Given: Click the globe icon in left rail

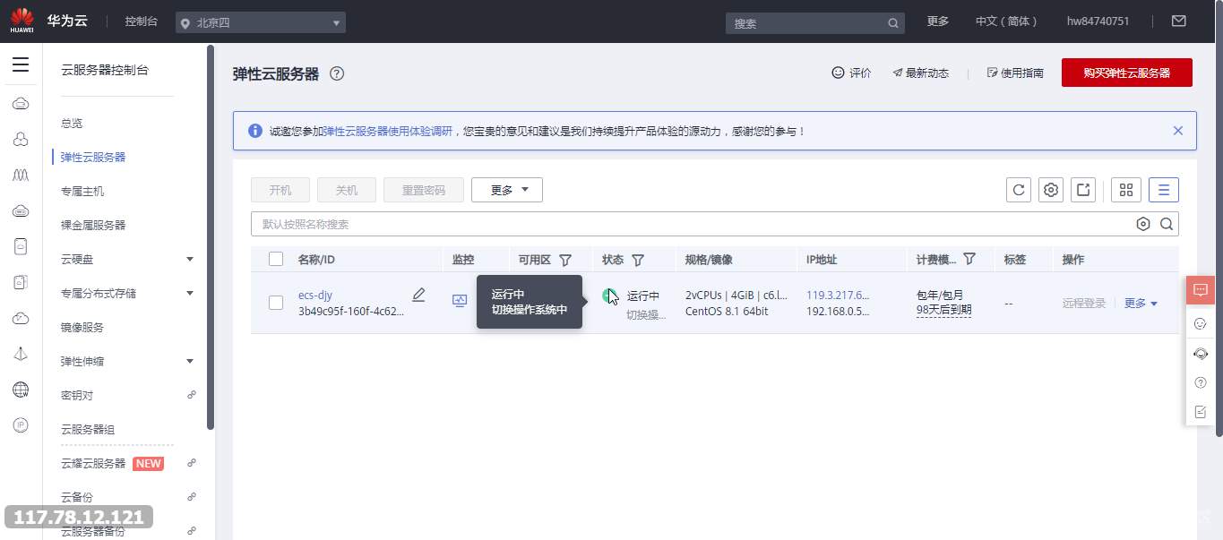Looking at the screenshot, I should 21,390.
